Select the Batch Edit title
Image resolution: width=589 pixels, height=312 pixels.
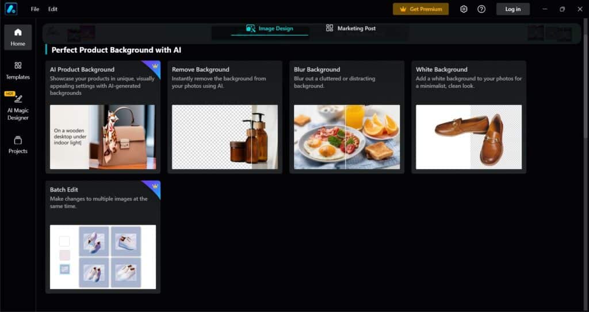[64, 189]
